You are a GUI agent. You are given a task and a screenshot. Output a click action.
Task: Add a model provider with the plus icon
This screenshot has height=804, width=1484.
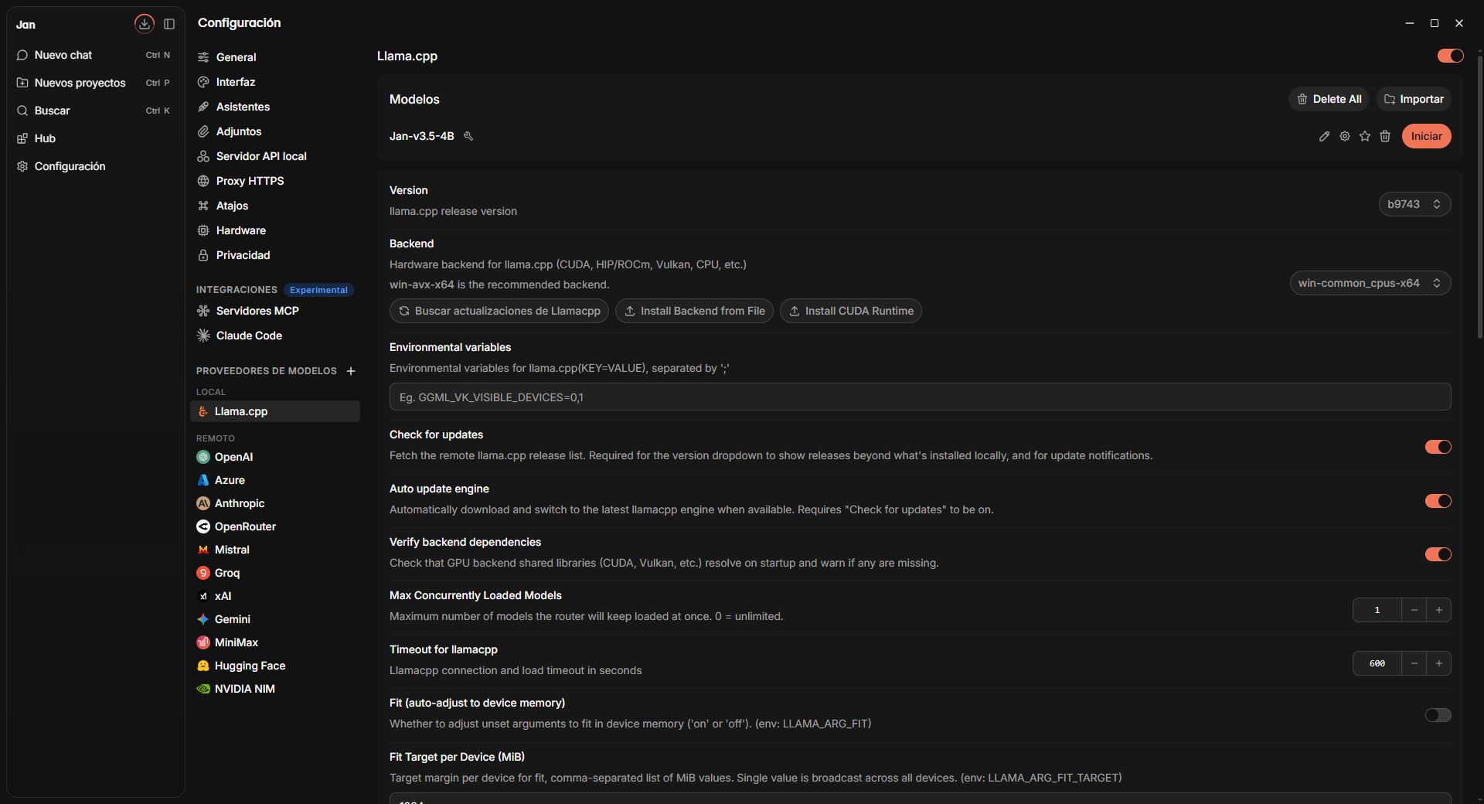click(x=351, y=371)
